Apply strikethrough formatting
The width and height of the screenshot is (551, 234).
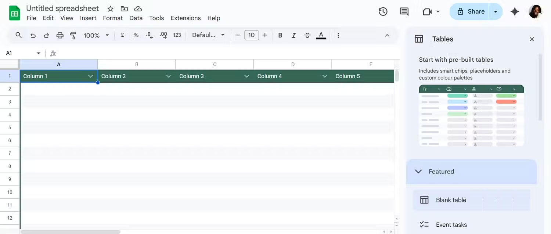click(x=307, y=35)
